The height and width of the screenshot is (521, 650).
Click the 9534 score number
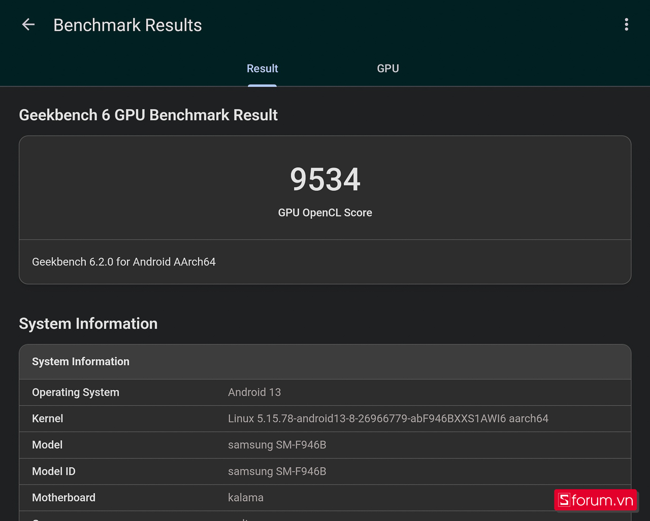coord(325,180)
